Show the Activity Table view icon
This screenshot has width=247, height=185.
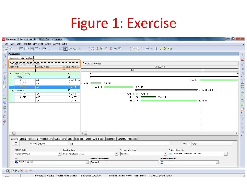click(x=61, y=49)
